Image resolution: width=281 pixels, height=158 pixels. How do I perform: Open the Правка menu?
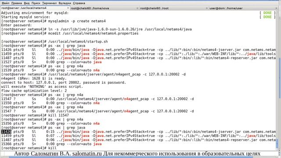17,3
